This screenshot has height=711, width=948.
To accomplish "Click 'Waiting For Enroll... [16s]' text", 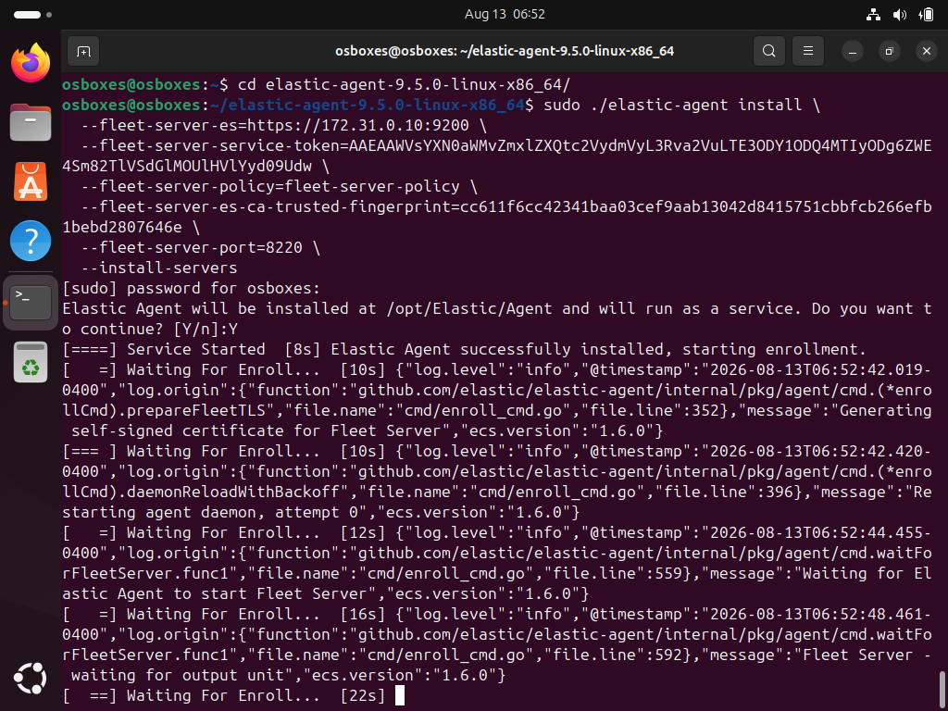I will pyautogui.click(x=256, y=615).
